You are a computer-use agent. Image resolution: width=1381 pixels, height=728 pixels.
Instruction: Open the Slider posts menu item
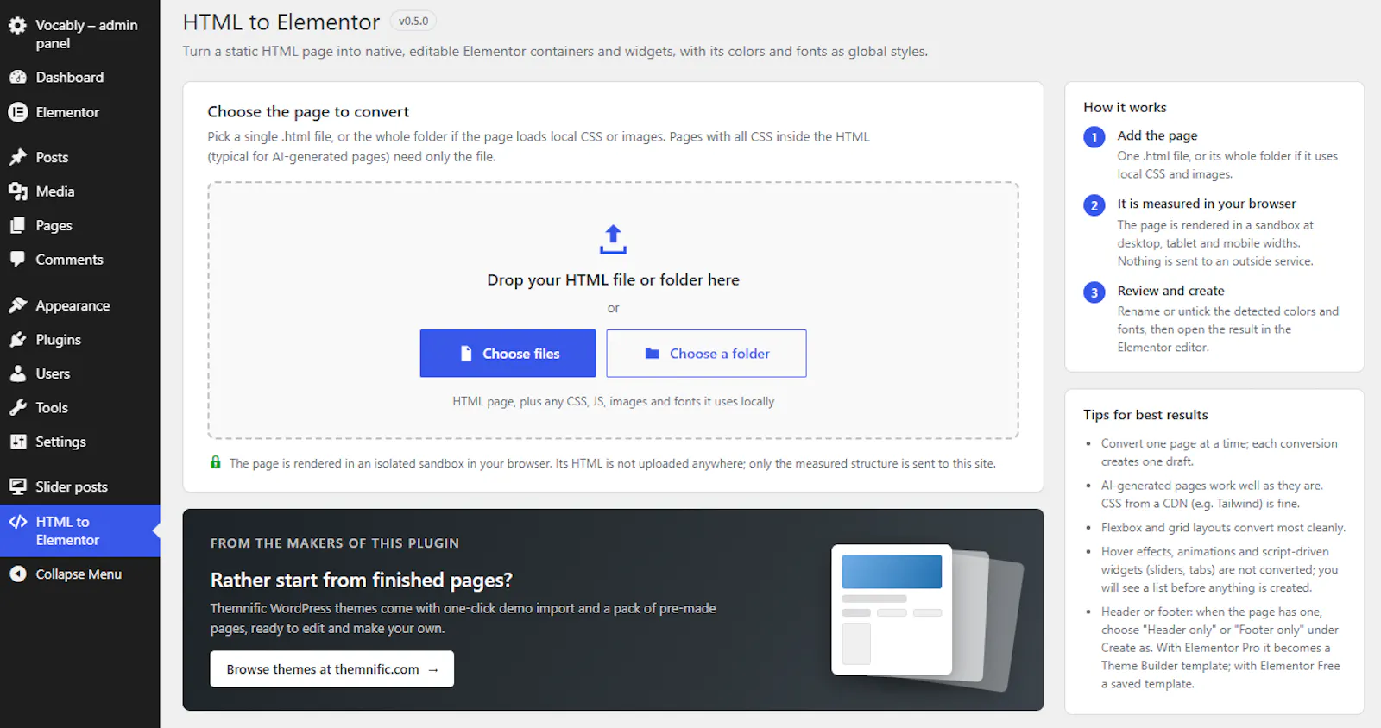coord(80,486)
